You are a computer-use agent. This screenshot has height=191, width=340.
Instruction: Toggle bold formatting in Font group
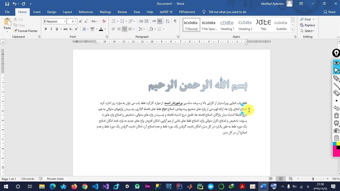click(x=46, y=29)
